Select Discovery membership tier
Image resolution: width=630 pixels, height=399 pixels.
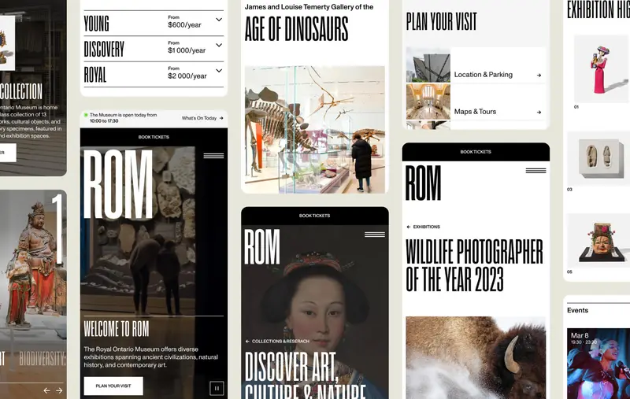104,49
